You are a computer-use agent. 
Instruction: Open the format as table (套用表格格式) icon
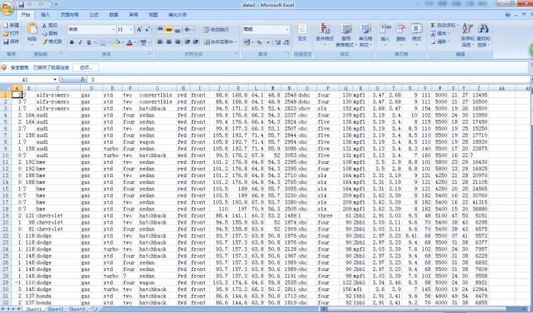click(346, 29)
